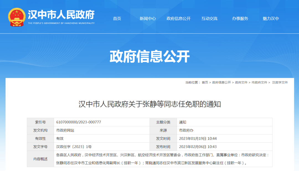Open the 办事服务 menu item

click(x=240, y=18)
